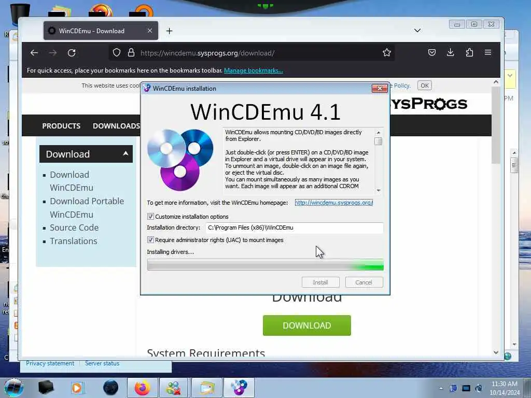This screenshot has width=531, height=398.
Task: Click the network monitor tray icon
Action: click(466, 388)
